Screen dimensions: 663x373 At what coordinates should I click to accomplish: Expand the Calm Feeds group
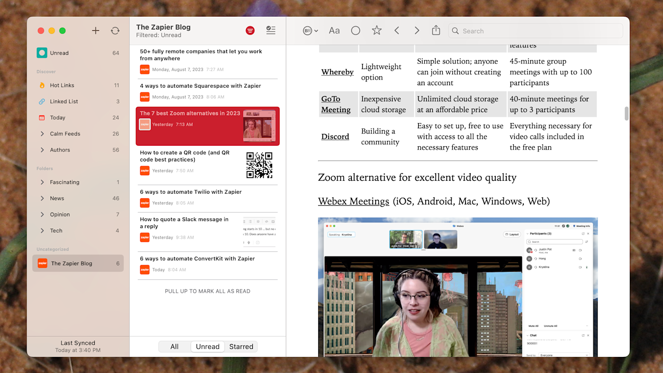(x=43, y=134)
